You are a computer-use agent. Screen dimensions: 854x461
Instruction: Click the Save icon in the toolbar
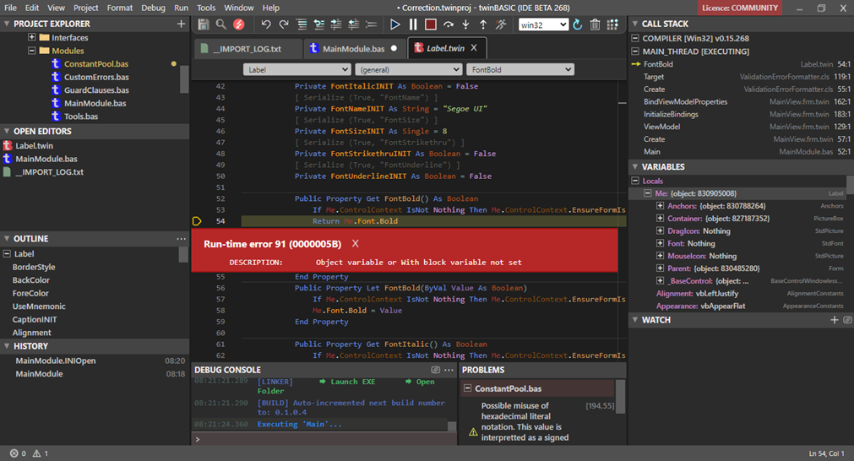click(x=203, y=24)
